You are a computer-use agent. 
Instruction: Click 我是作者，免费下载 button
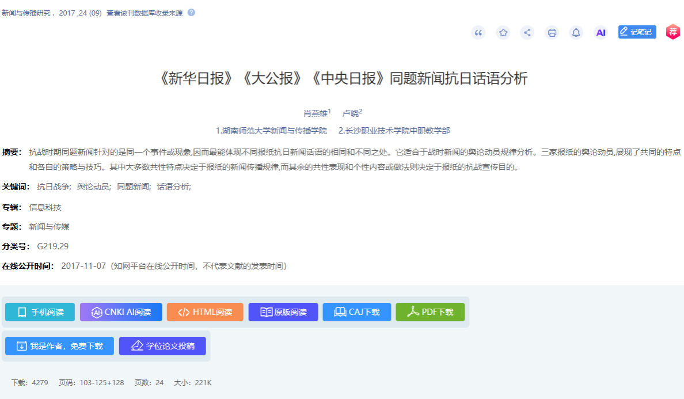(x=59, y=346)
